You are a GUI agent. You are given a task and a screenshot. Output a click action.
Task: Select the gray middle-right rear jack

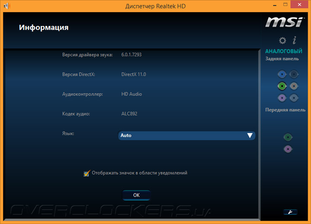coord(294,86)
